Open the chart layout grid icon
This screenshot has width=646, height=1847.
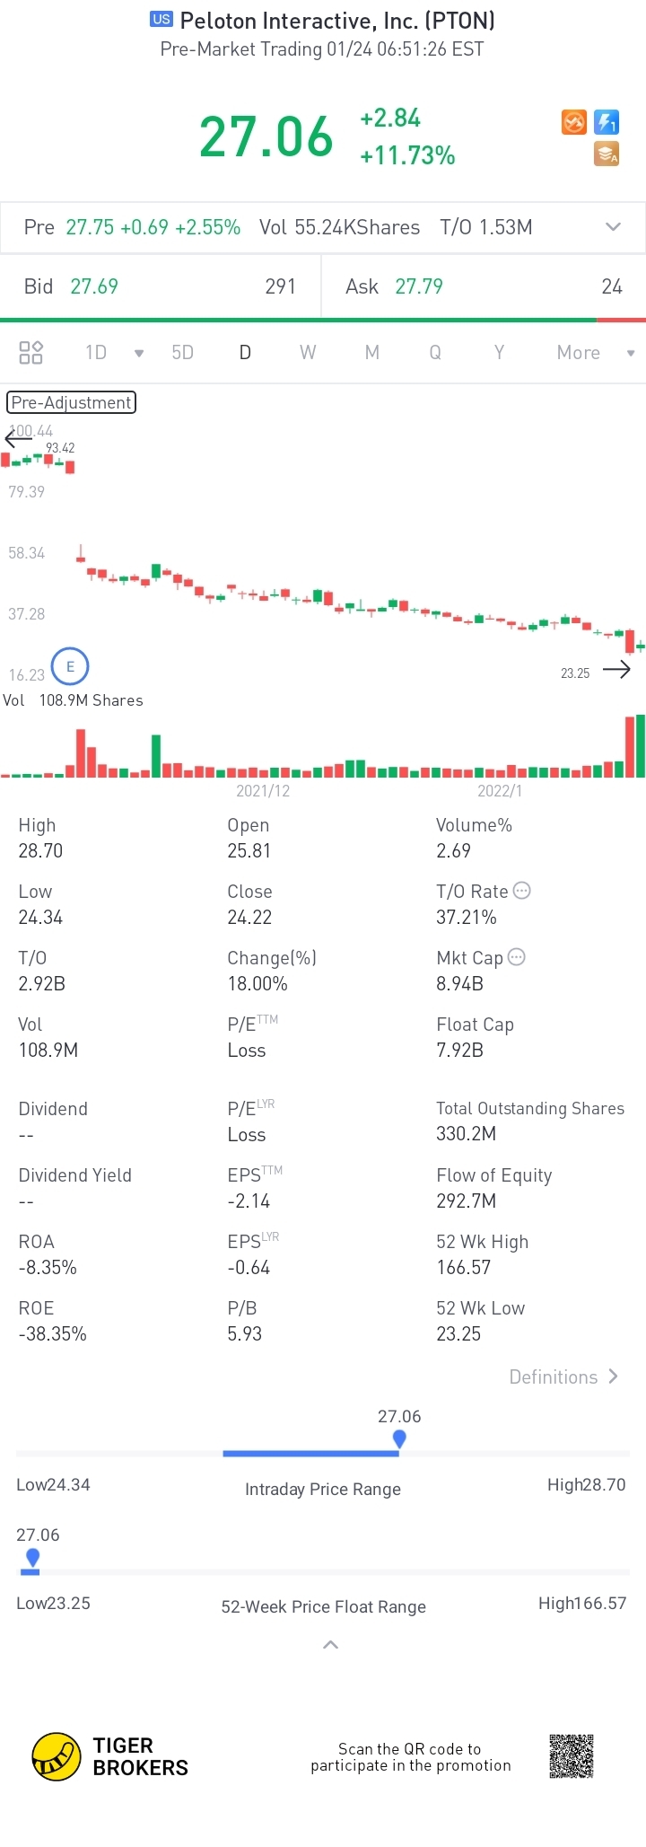pos(31,352)
